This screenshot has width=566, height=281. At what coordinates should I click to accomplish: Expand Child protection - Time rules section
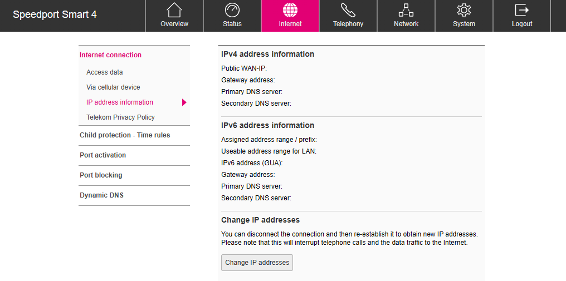pyautogui.click(x=134, y=135)
